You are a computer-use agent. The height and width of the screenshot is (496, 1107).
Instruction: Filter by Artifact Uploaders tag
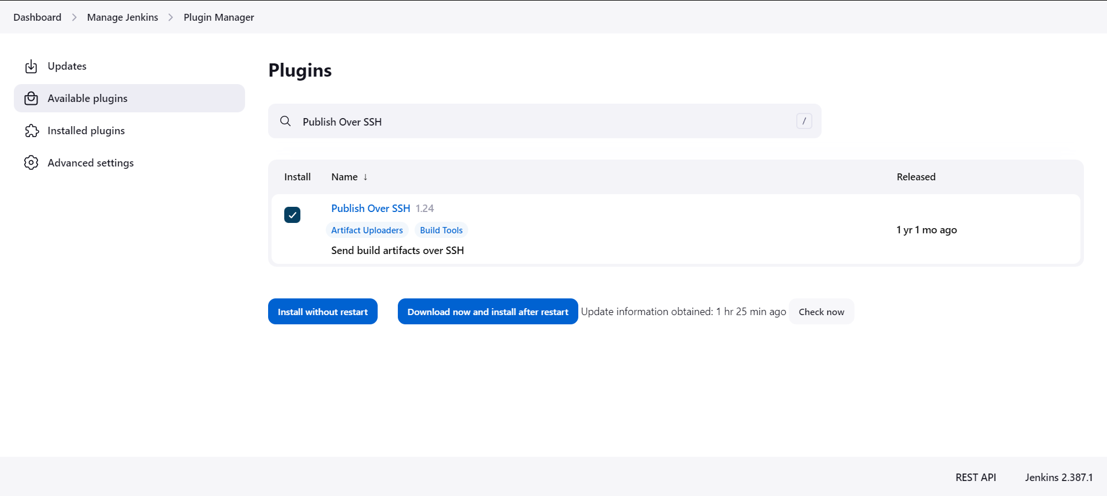[367, 230]
